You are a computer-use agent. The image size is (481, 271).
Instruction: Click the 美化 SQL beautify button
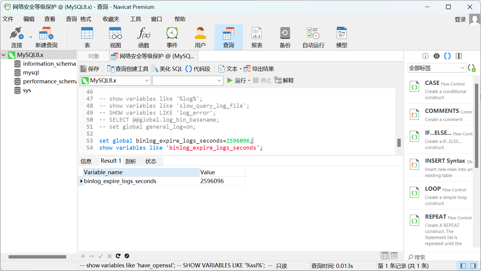pos(167,69)
